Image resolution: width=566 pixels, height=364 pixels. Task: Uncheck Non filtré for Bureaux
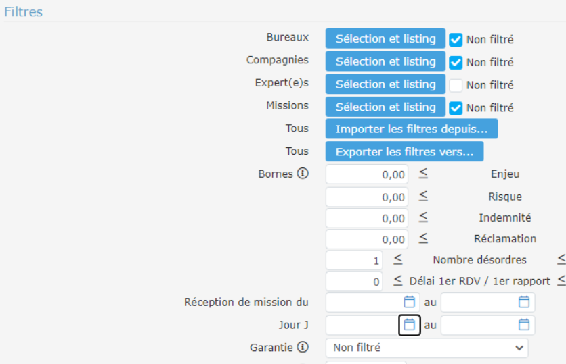pos(456,40)
